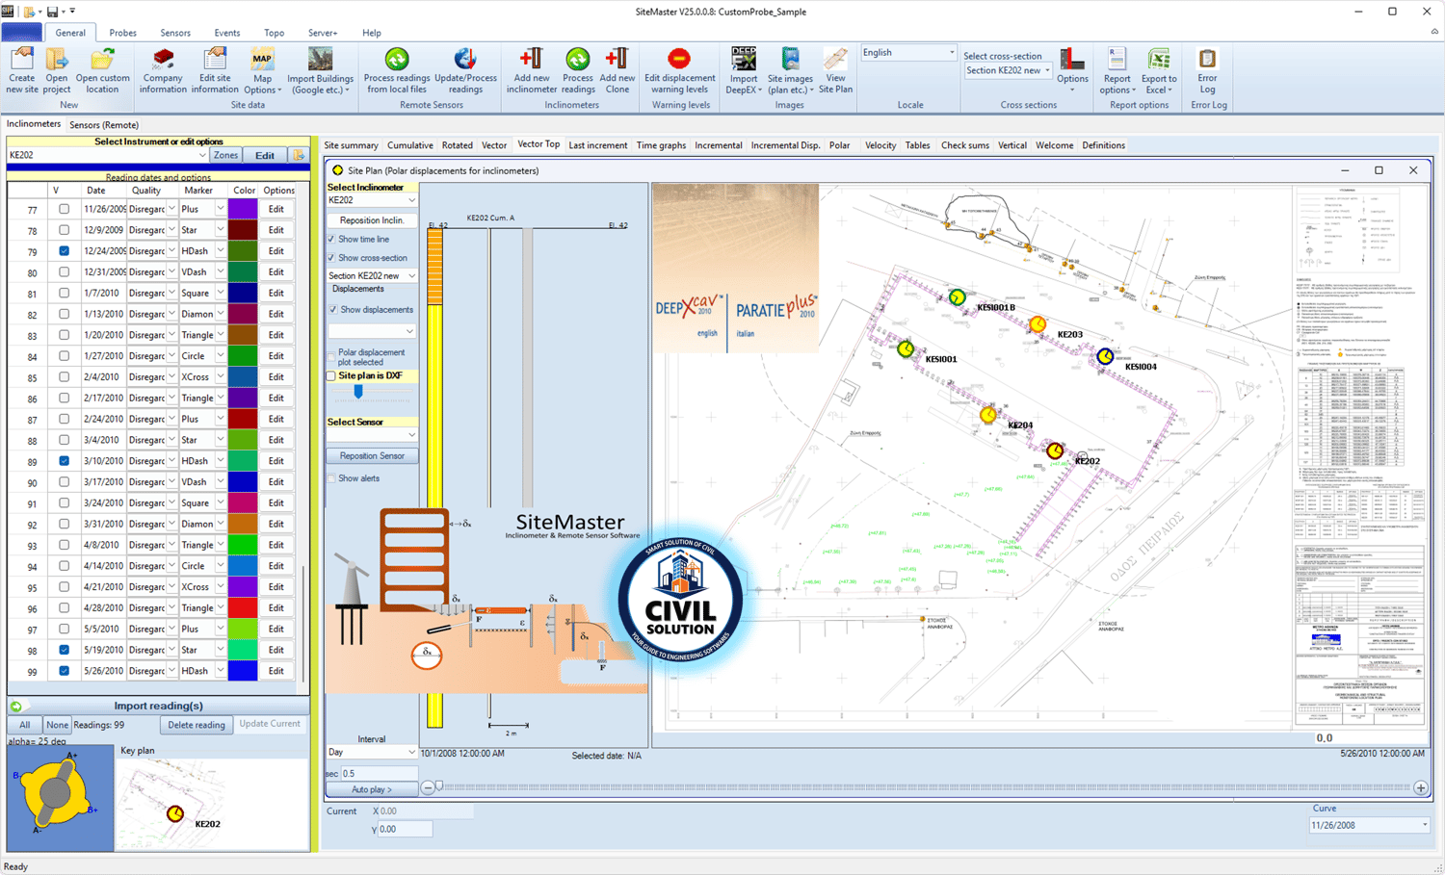Click Process readings under Inclinometers
The width and height of the screenshot is (1445, 875).
tap(578, 70)
